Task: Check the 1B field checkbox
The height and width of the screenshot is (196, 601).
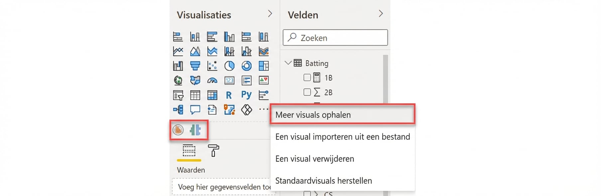Action: pyautogui.click(x=307, y=78)
